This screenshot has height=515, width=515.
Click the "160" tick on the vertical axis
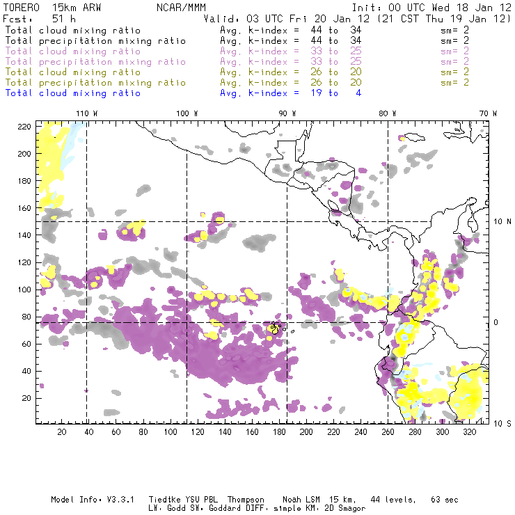pos(24,208)
